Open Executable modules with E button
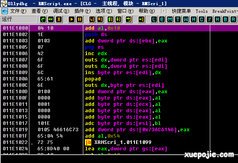 [x=162, y=19]
